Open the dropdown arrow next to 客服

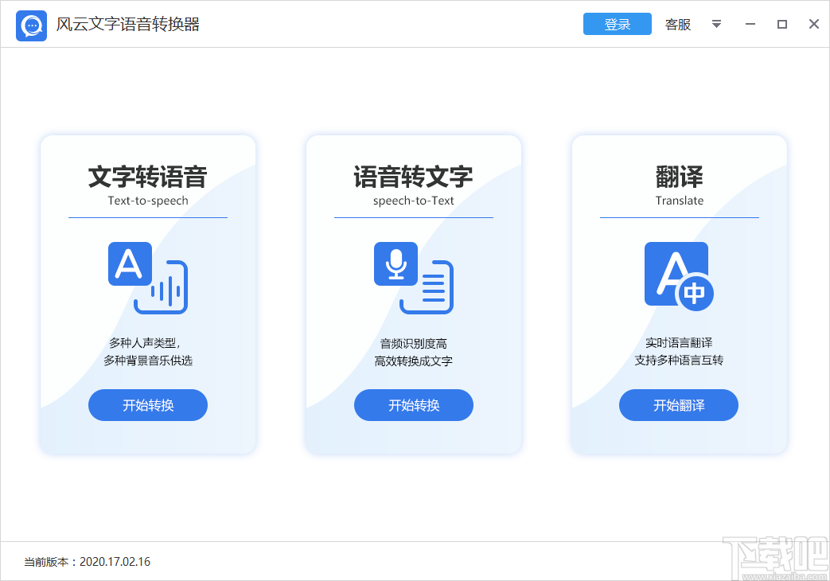click(715, 24)
